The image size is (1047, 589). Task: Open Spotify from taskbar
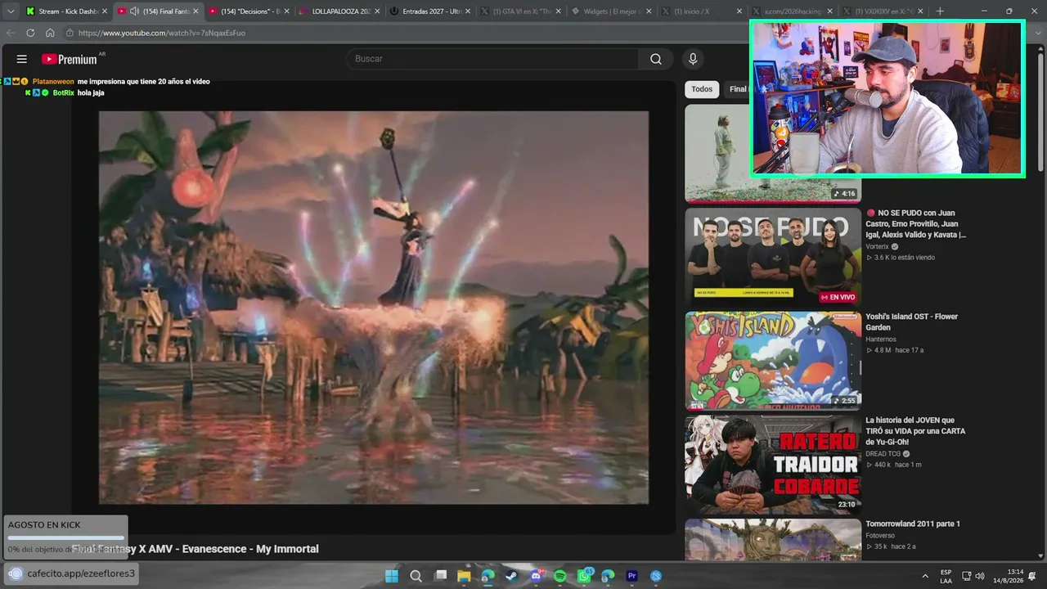point(560,576)
